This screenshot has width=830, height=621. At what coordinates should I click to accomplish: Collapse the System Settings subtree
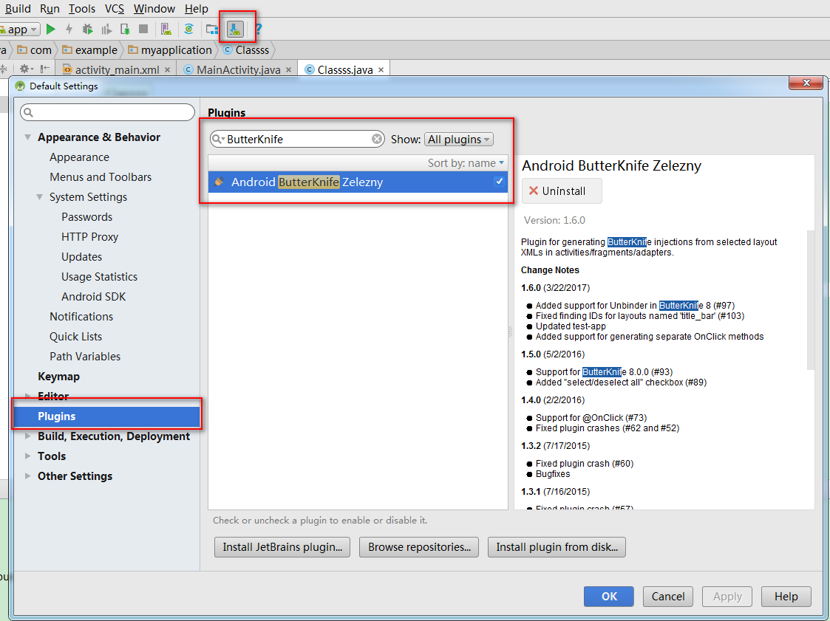[40, 197]
